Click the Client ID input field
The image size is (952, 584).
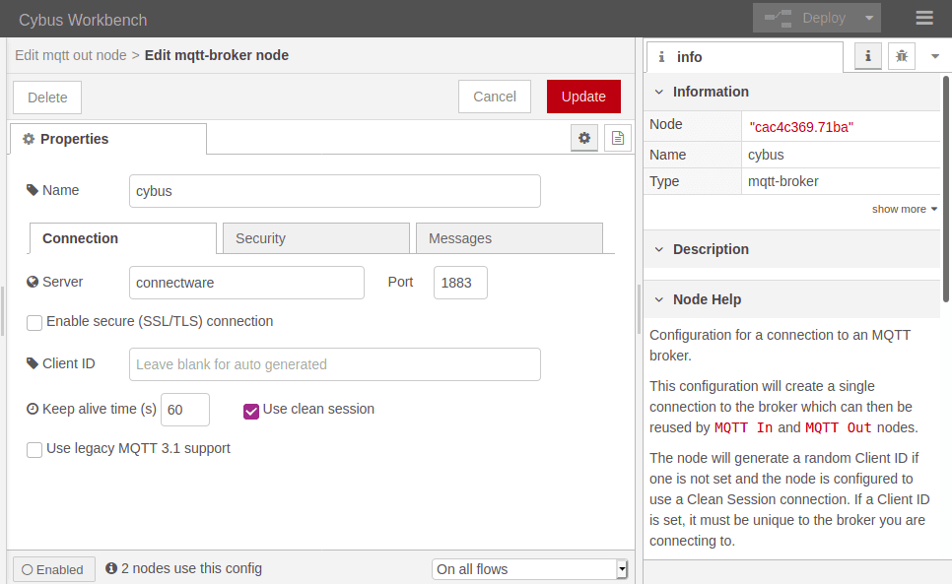pyautogui.click(x=334, y=364)
